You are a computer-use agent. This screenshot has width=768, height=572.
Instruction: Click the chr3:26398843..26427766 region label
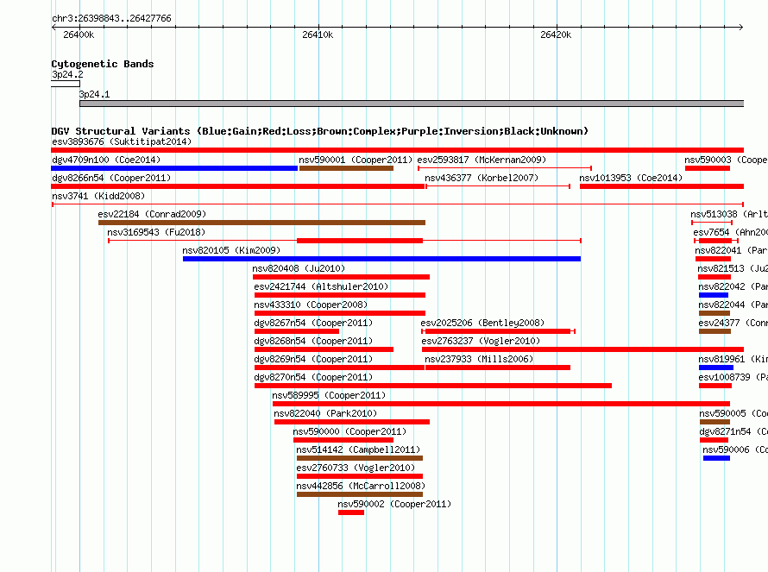[x=111, y=18]
